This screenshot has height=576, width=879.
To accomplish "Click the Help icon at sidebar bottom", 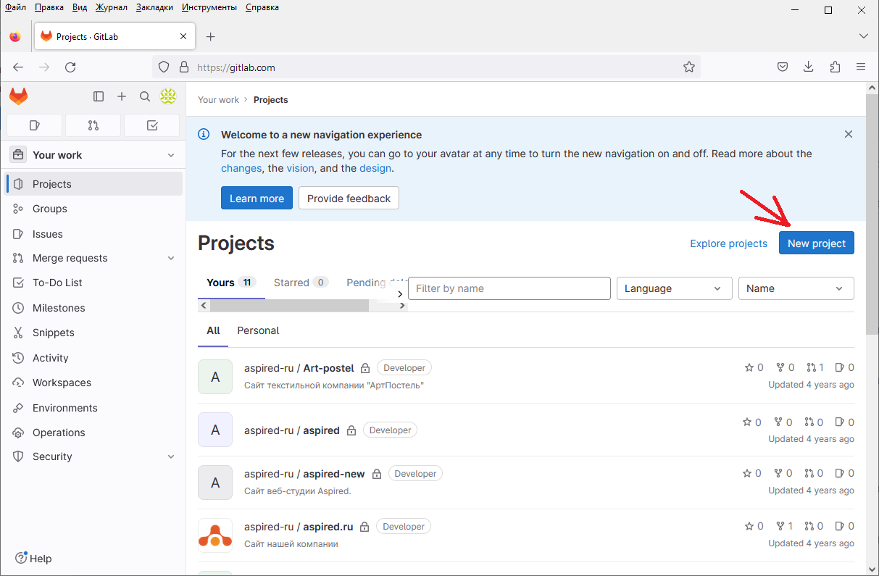I will [21, 558].
